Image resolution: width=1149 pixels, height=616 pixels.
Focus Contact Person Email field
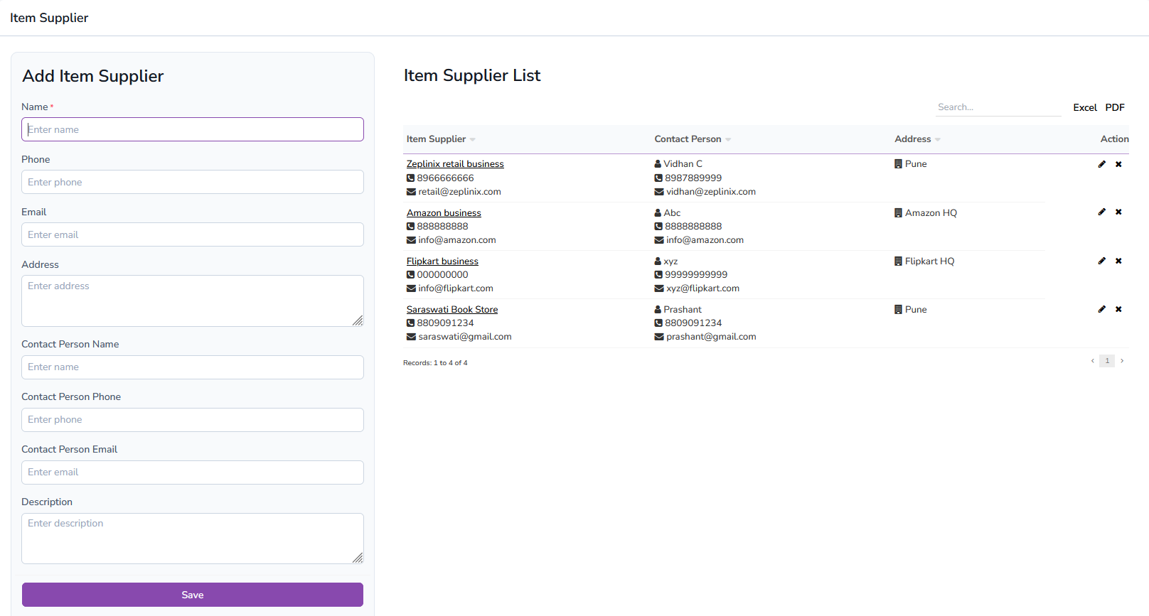coord(193,472)
